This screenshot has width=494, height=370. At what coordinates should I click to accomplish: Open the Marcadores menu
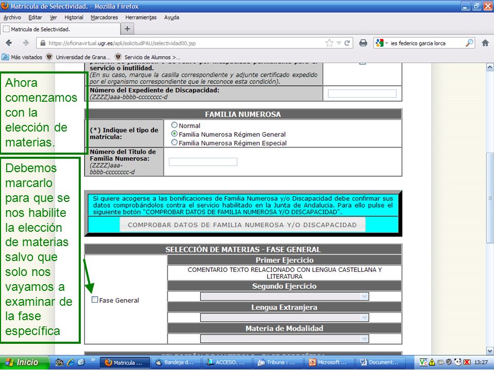pos(104,17)
